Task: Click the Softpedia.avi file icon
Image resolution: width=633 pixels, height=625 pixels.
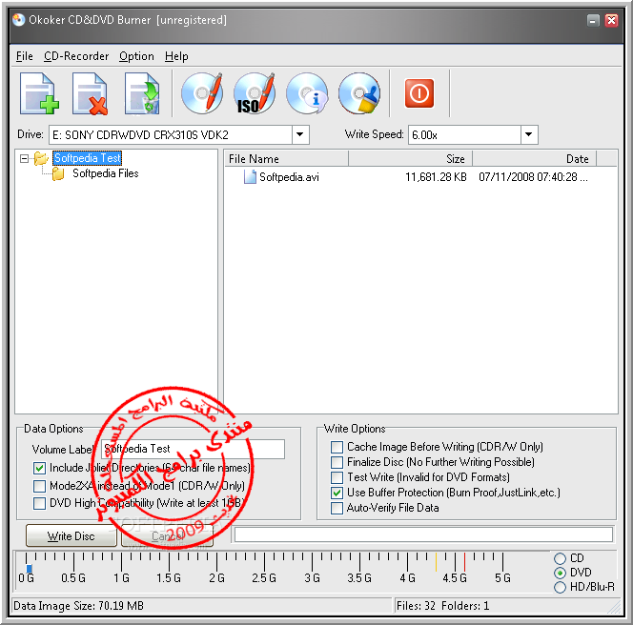Action: click(x=250, y=176)
